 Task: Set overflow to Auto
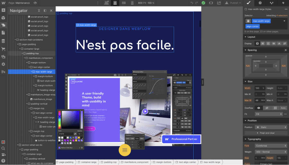coord(283,108)
